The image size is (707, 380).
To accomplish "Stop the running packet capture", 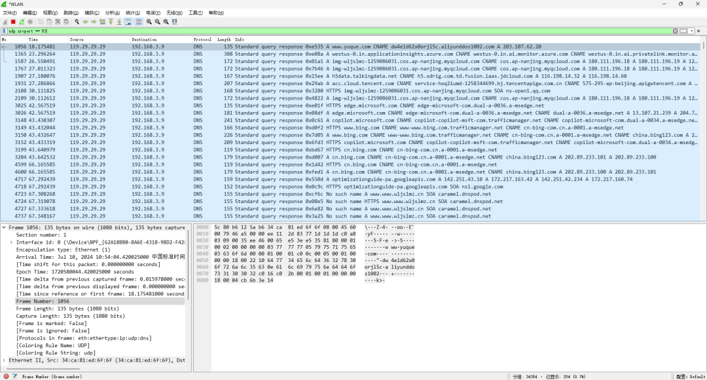I will (13, 22).
